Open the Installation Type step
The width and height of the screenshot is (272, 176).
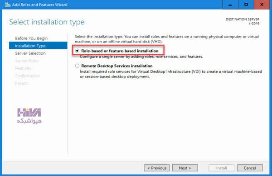(x=38, y=46)
